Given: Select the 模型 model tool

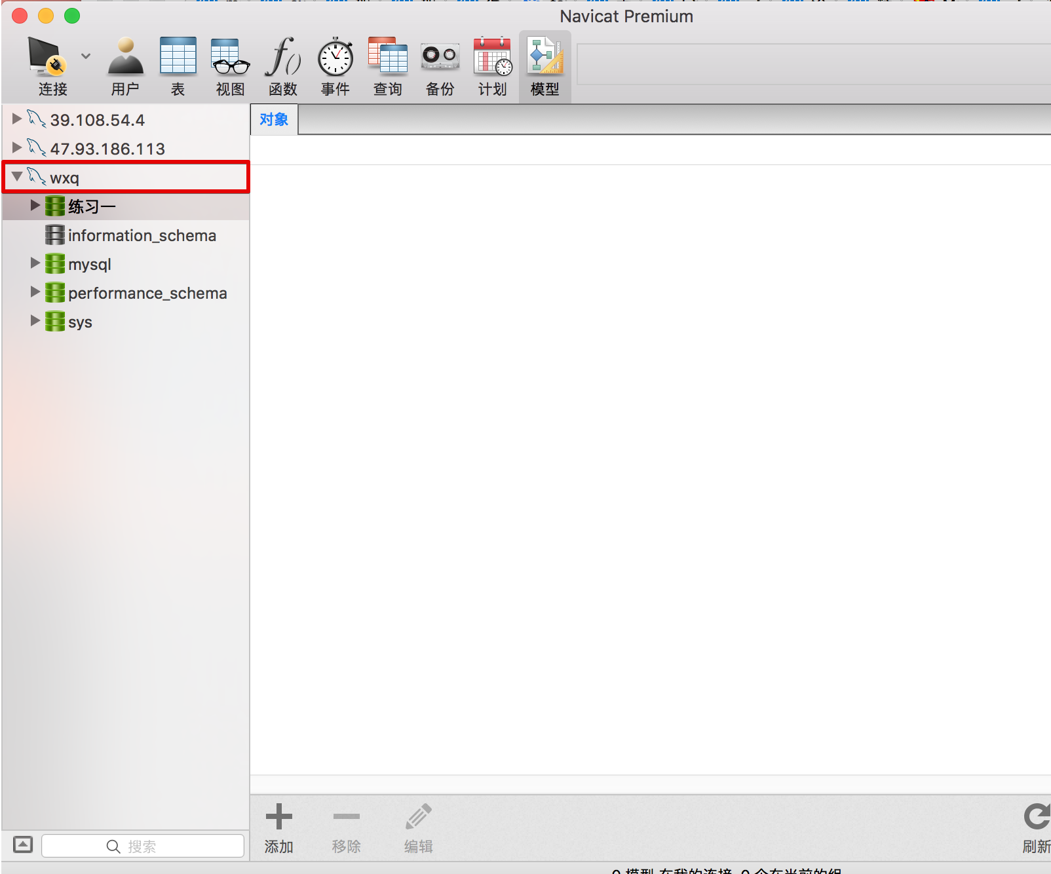Looking at the screenshot, I should click(x=545, y=66).
